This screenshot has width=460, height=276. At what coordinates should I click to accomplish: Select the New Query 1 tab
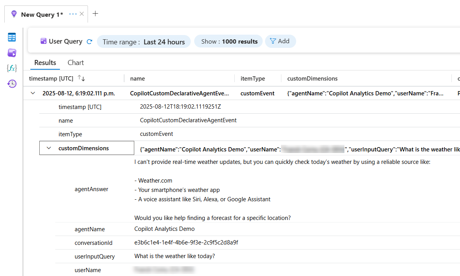click(x=42, y=14)
